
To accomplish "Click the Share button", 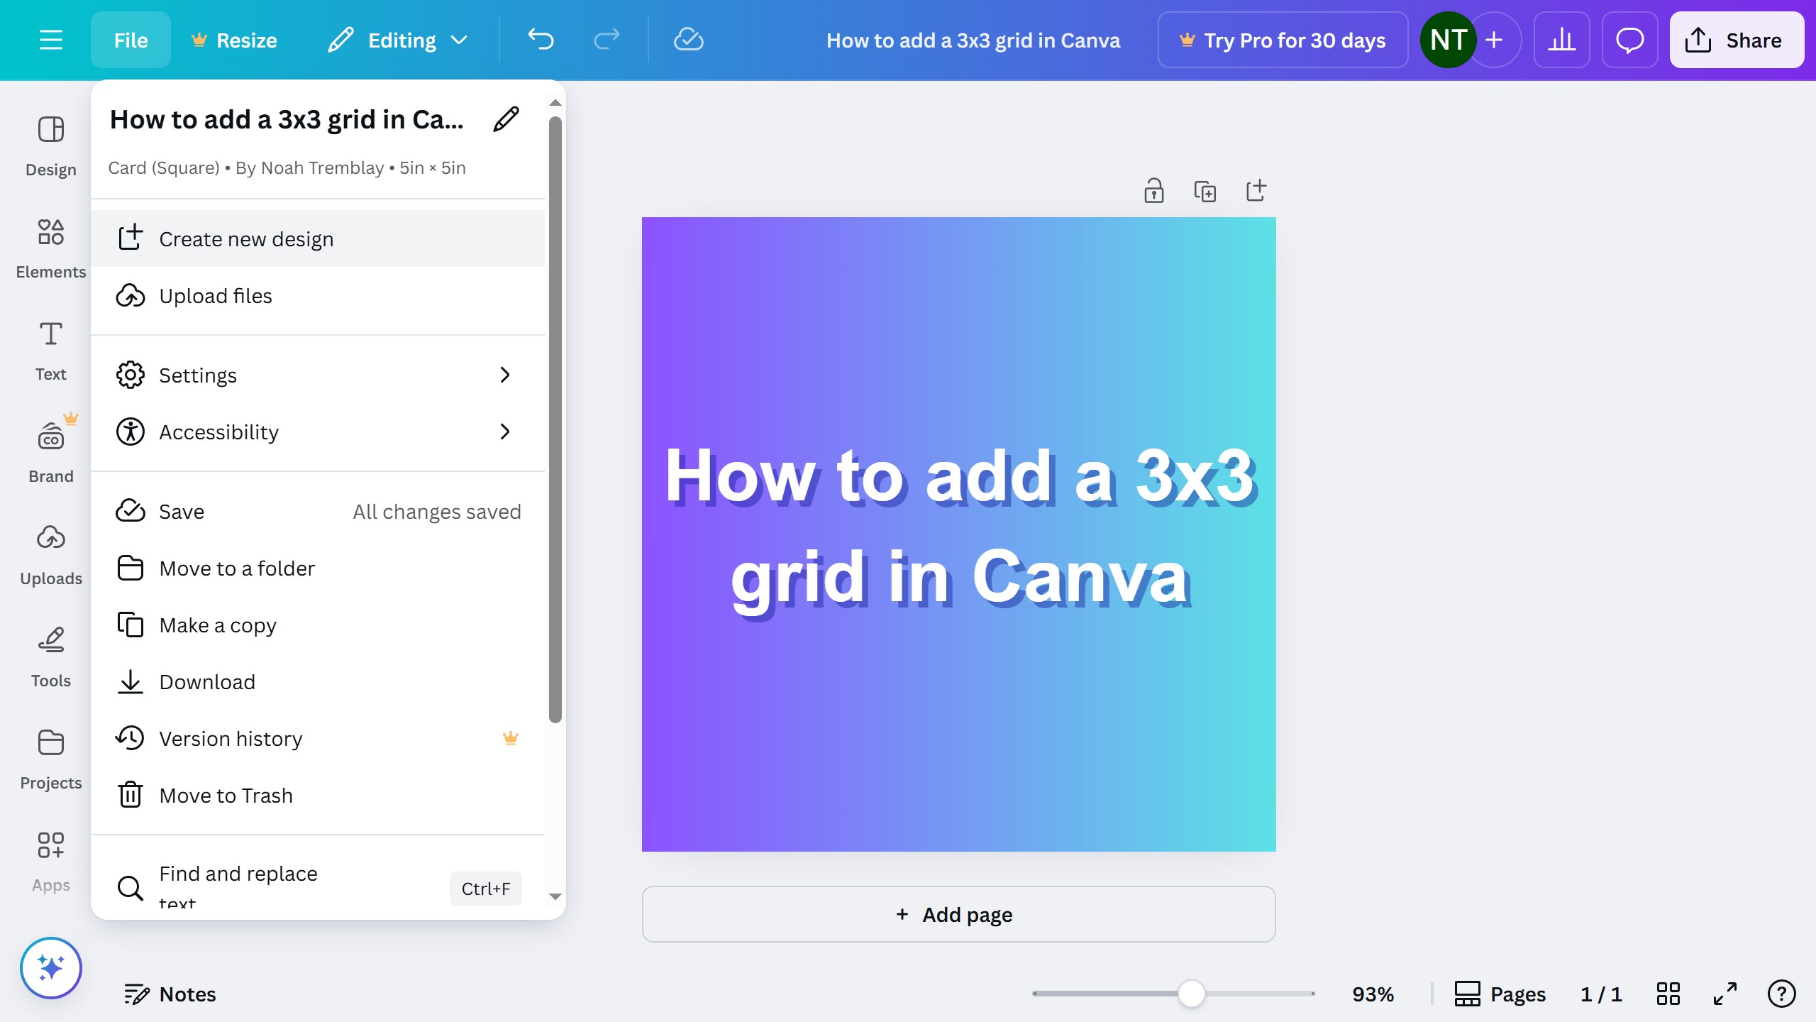I will pyautogui.click(x=1736, y=40).
